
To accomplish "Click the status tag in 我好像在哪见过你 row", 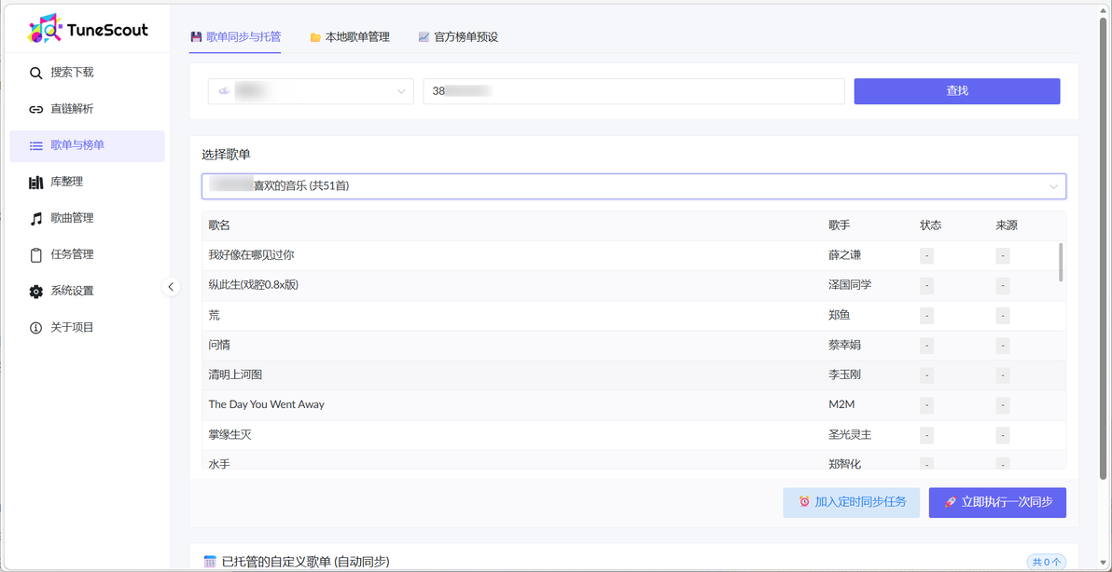I will coord(927,256).
